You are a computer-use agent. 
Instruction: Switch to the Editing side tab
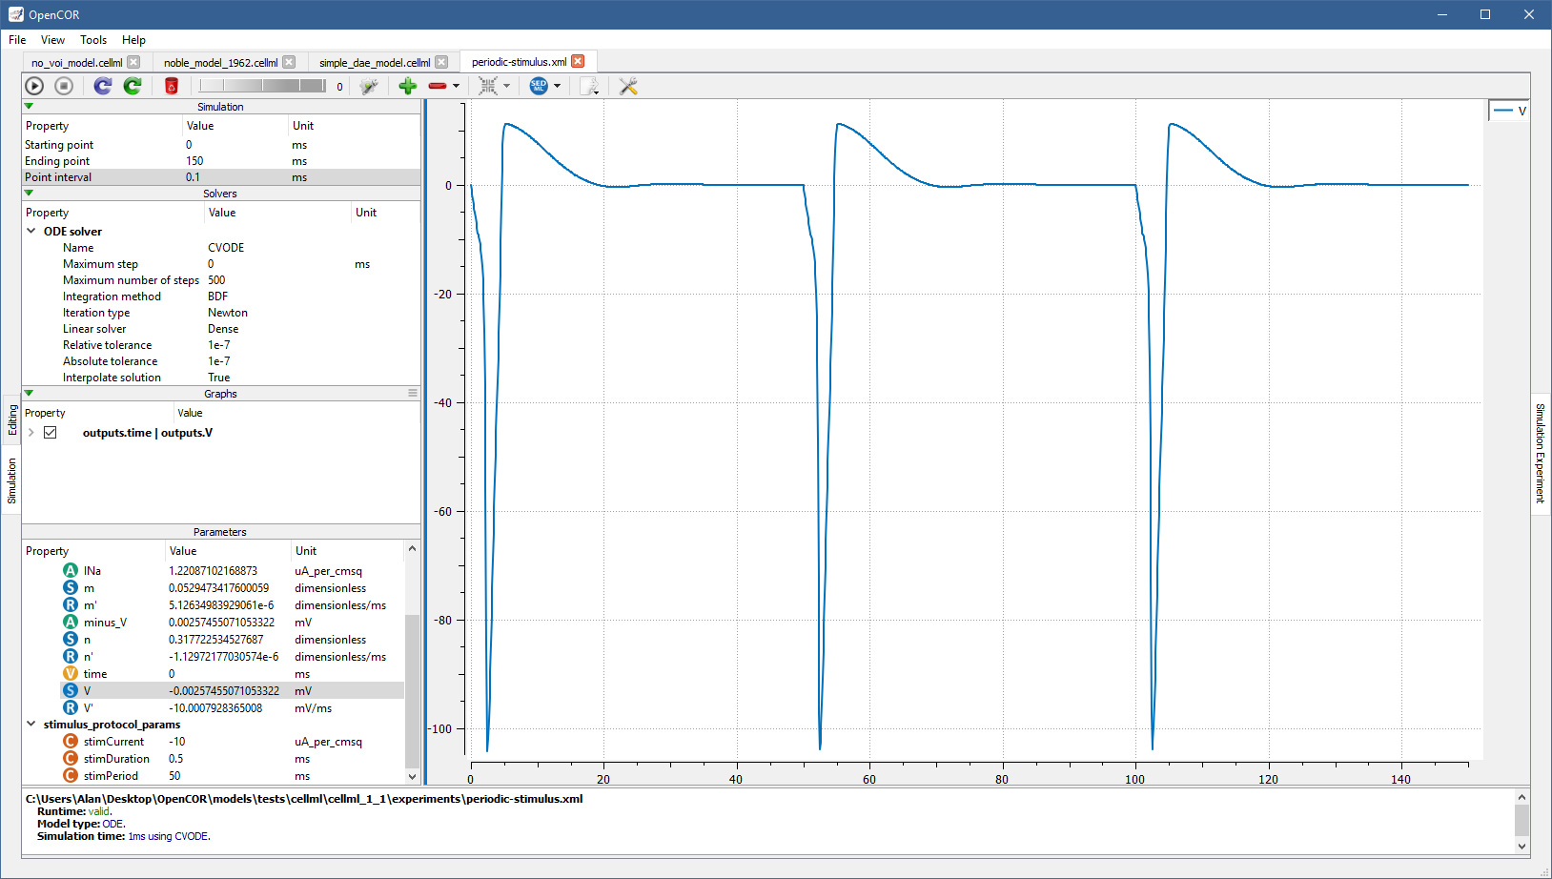(x=12, y=419)
